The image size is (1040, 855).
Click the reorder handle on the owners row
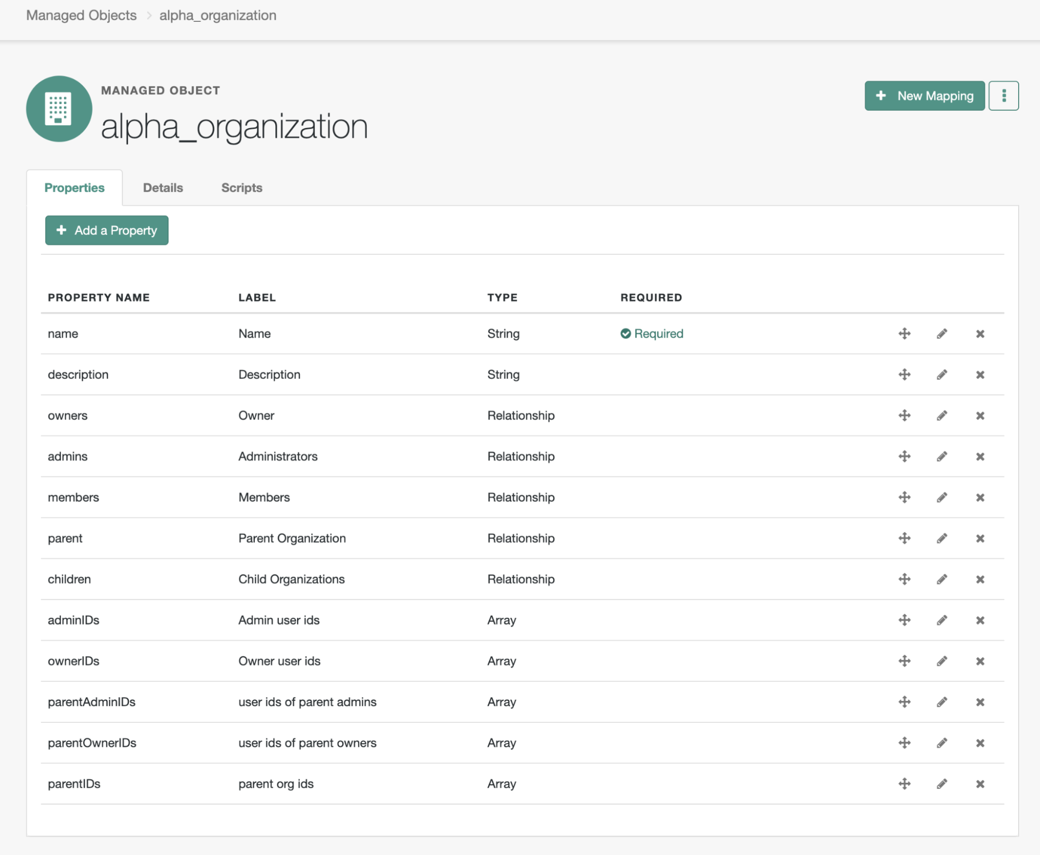point(904,416)
